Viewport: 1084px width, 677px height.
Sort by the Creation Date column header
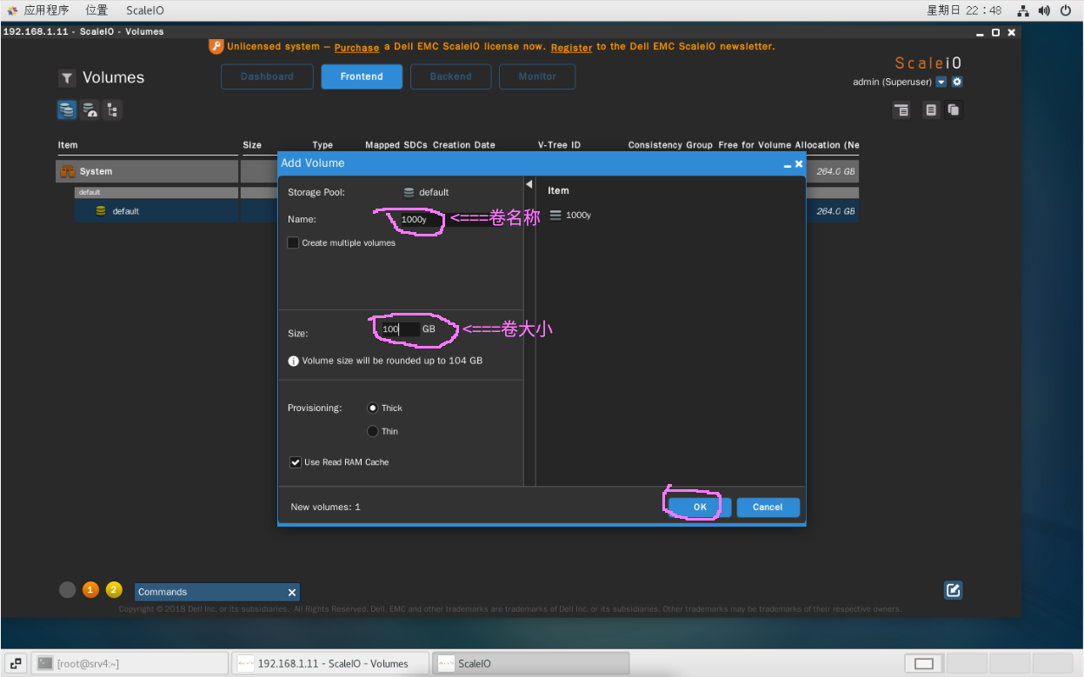coord(464,145)
